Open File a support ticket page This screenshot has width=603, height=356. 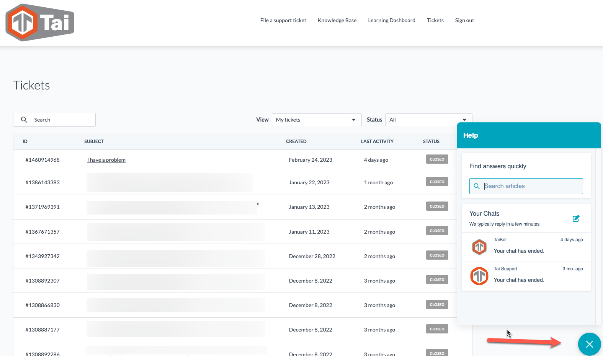pos(283,20)
